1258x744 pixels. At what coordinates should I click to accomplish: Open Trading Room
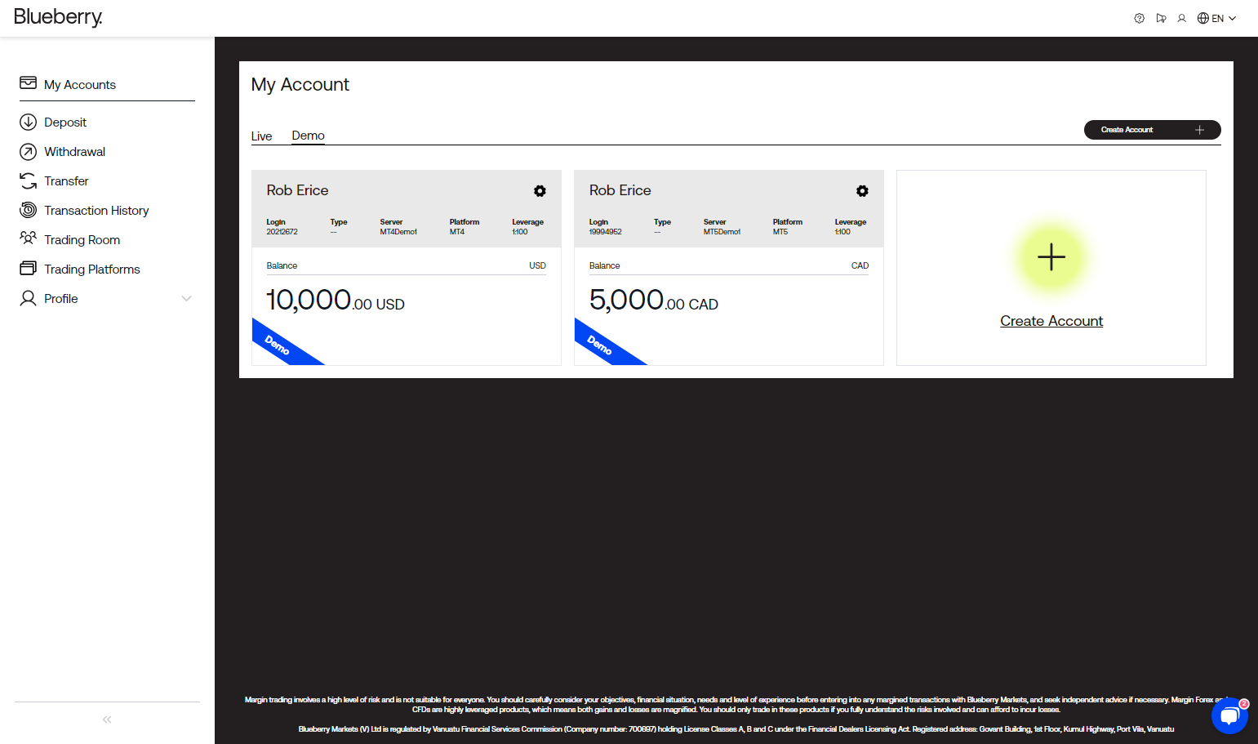(x=82, y=240)
